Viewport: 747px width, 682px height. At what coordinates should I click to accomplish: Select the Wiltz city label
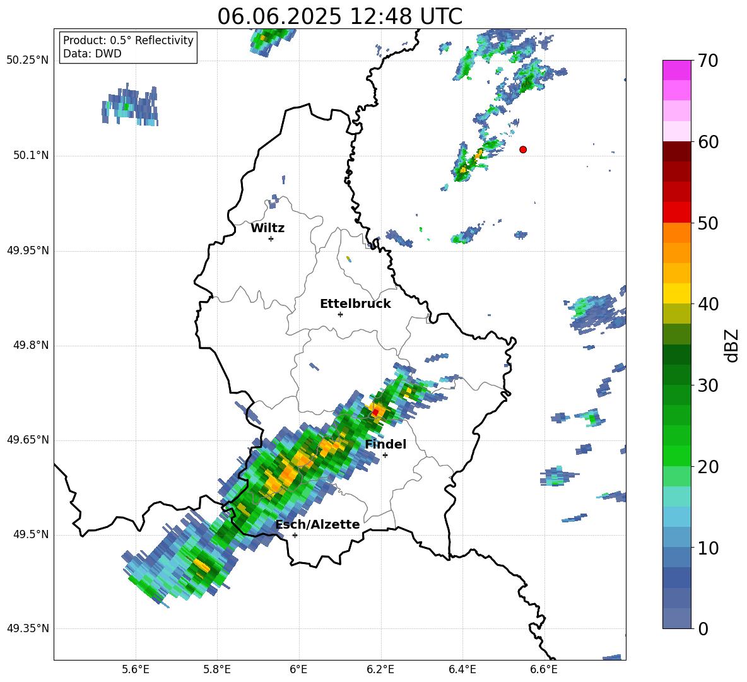[x=268, y=228]
